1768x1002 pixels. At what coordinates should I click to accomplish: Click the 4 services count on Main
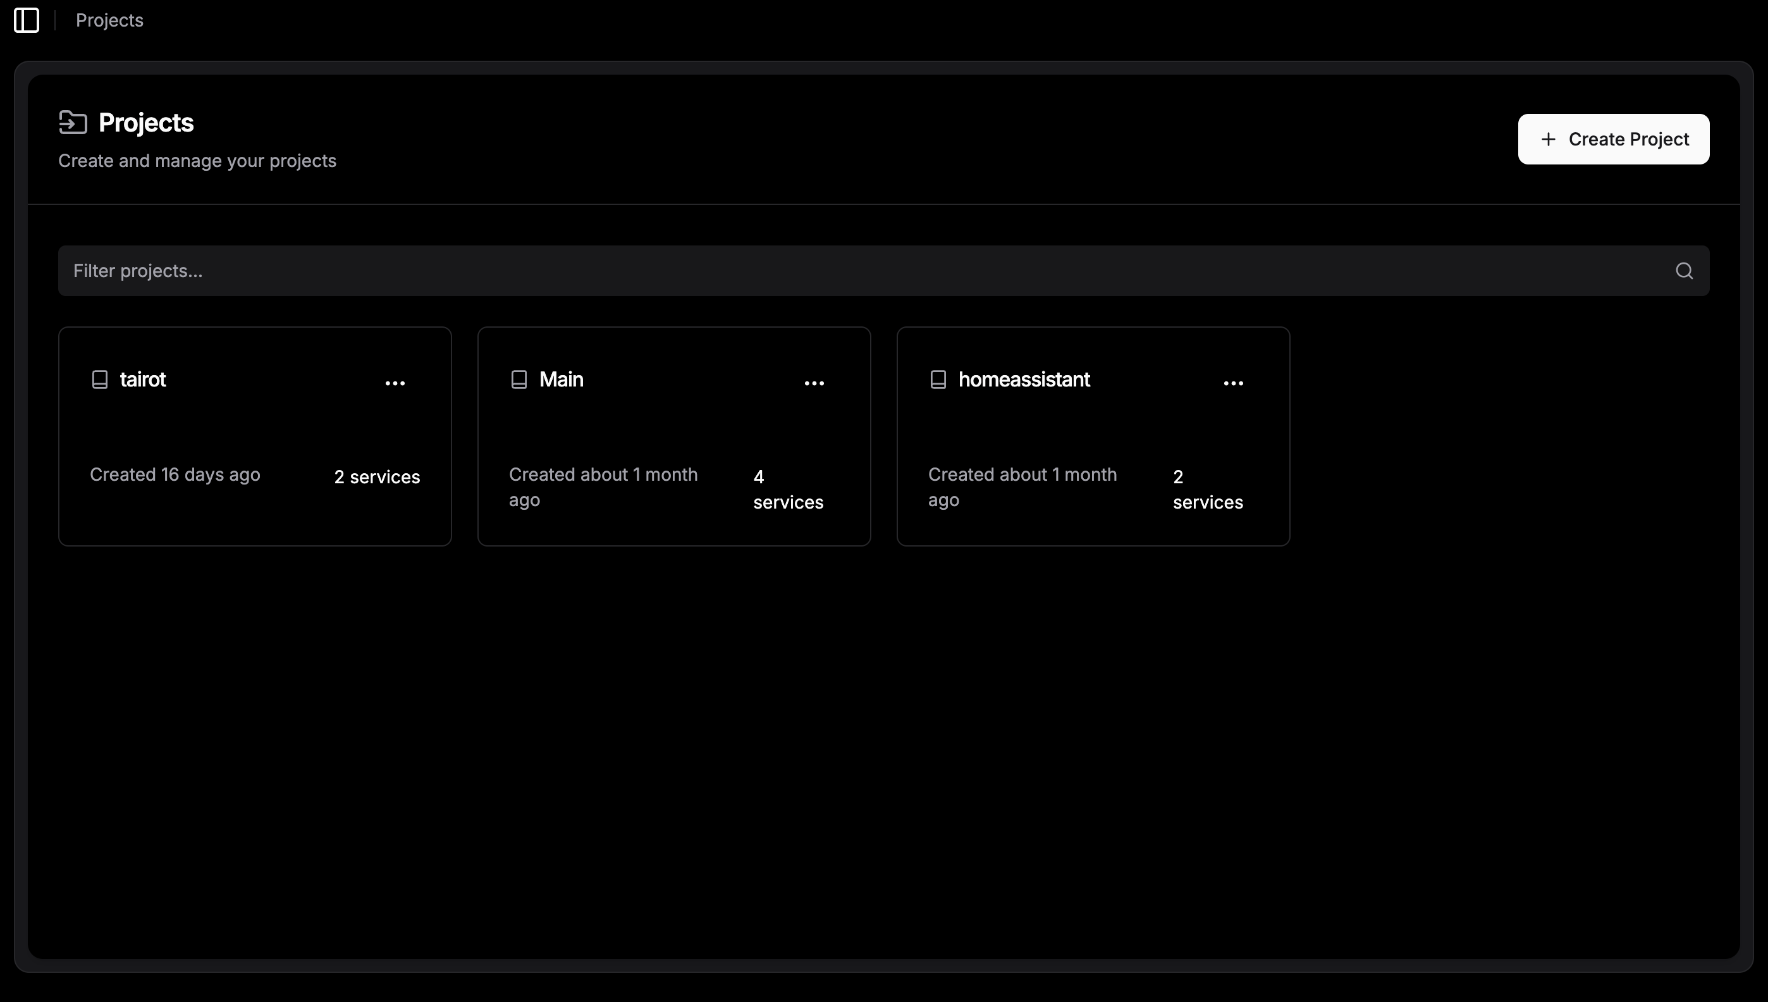(788, 490)
